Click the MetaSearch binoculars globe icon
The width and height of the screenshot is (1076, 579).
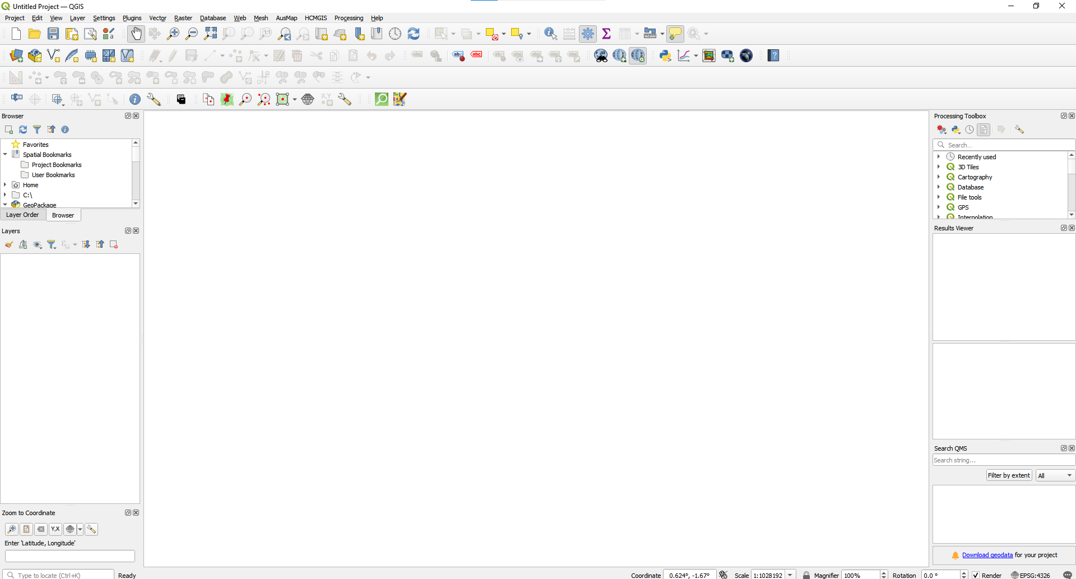tap(601, 55)
